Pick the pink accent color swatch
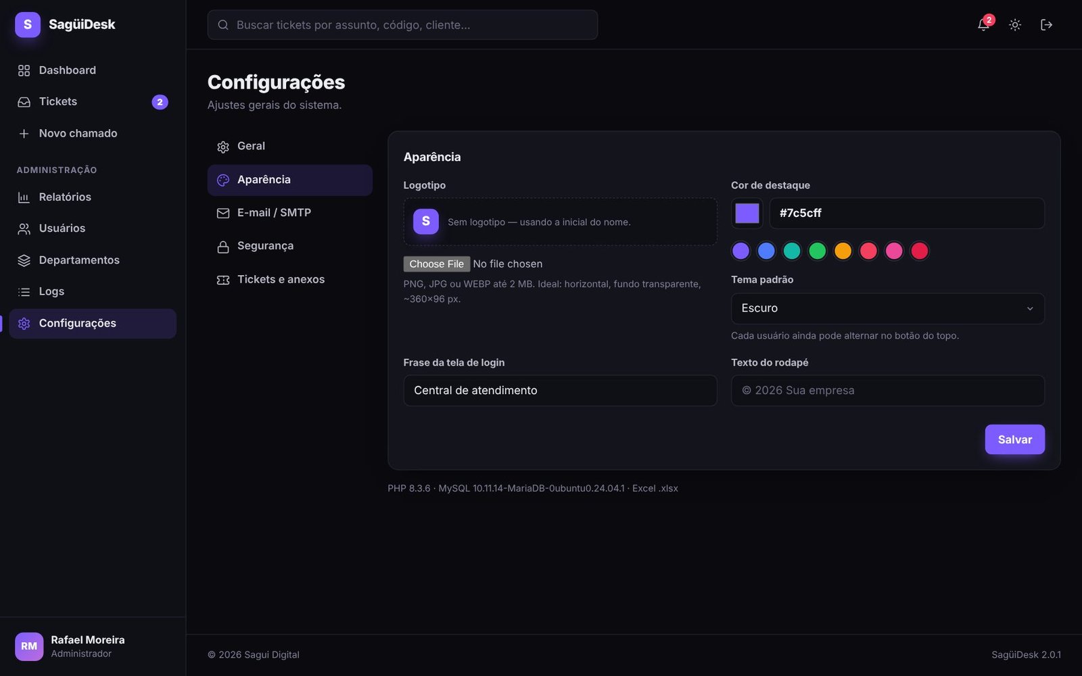Image resolution: width=1082 pixels, height=676 pixels. pyautogui.click(x=894, y=251)
